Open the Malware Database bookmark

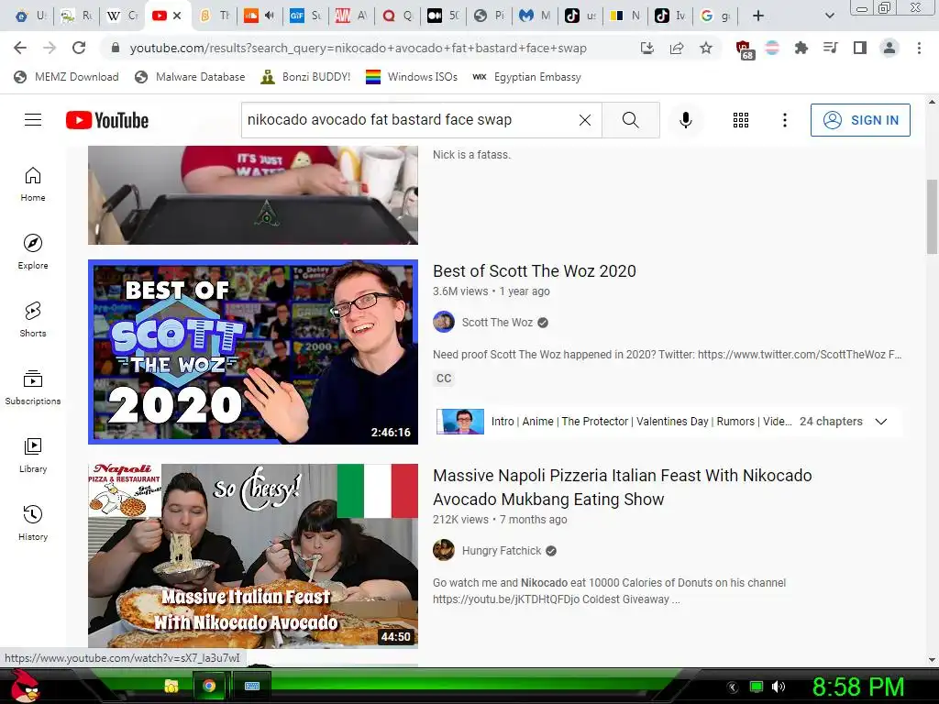(x=191, y=77)
